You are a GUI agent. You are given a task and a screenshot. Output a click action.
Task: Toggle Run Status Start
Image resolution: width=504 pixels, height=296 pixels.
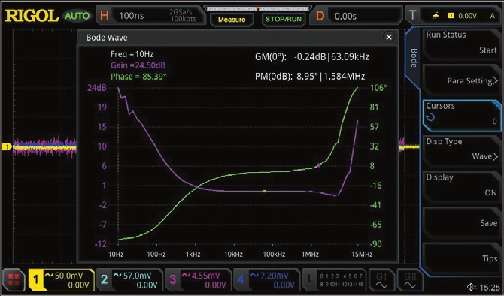[x=461, y=43]
